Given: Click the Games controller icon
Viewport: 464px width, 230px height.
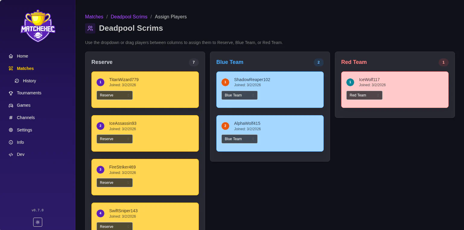Looking at the screenshot, I should pyautogui.click(x=11, y=105).
